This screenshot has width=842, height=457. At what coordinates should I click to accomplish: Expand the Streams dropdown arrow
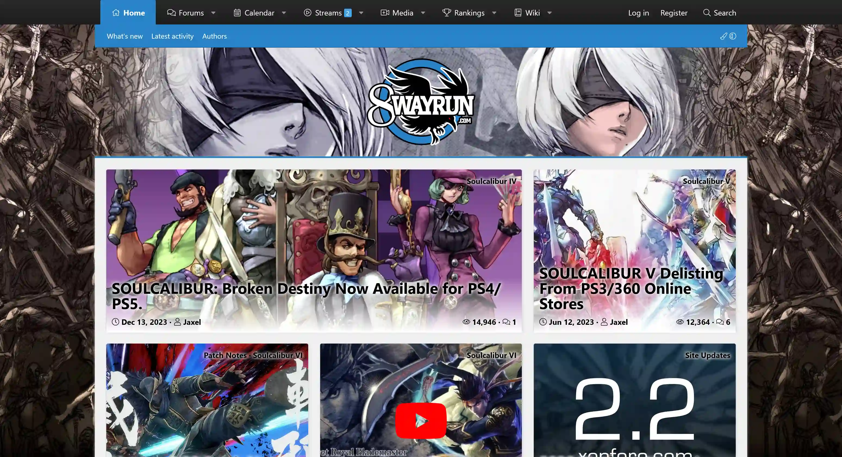[x=361, y=13]
